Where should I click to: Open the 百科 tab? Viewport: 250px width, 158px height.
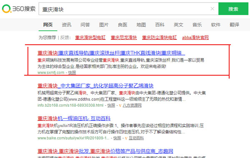pyautogui.click(x=160, y=25)
